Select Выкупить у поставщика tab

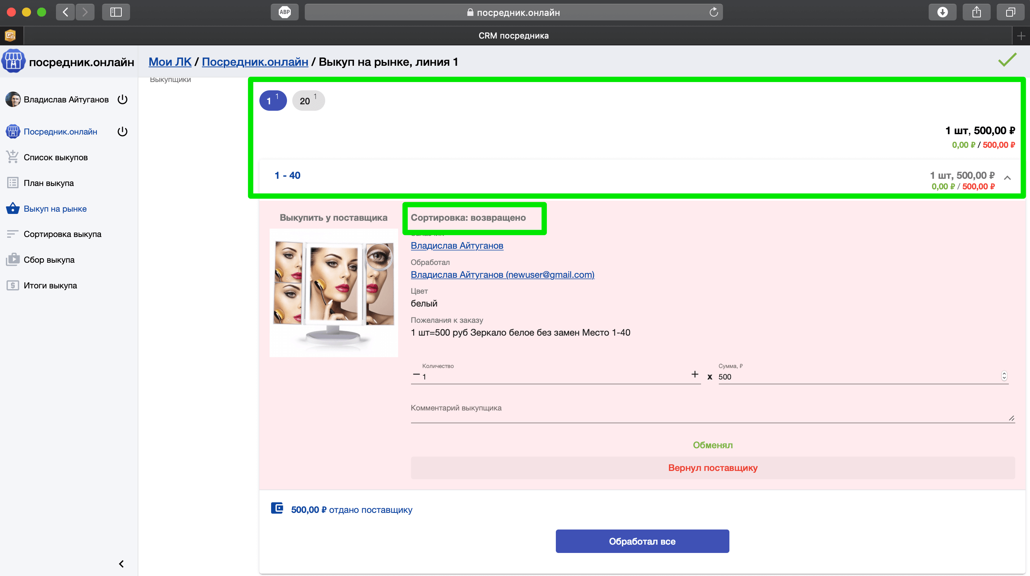coord(333,217)
